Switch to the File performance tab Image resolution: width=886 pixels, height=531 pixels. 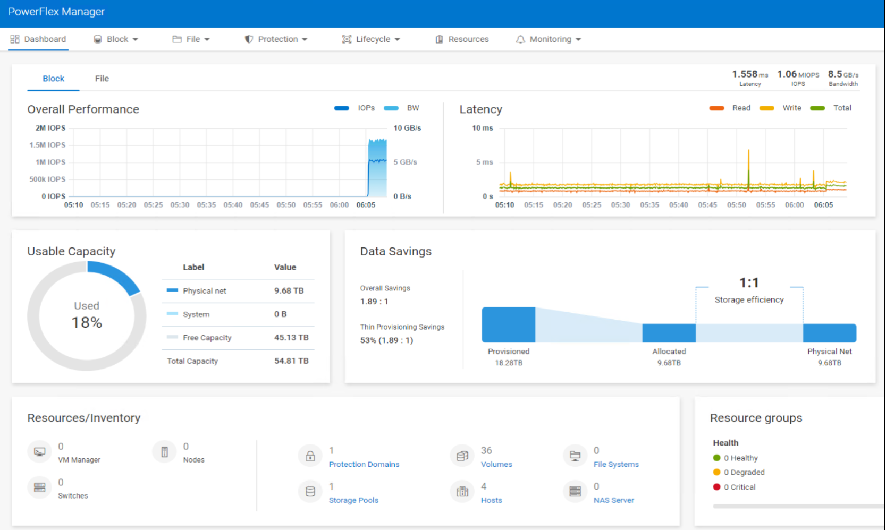(102, 79)
